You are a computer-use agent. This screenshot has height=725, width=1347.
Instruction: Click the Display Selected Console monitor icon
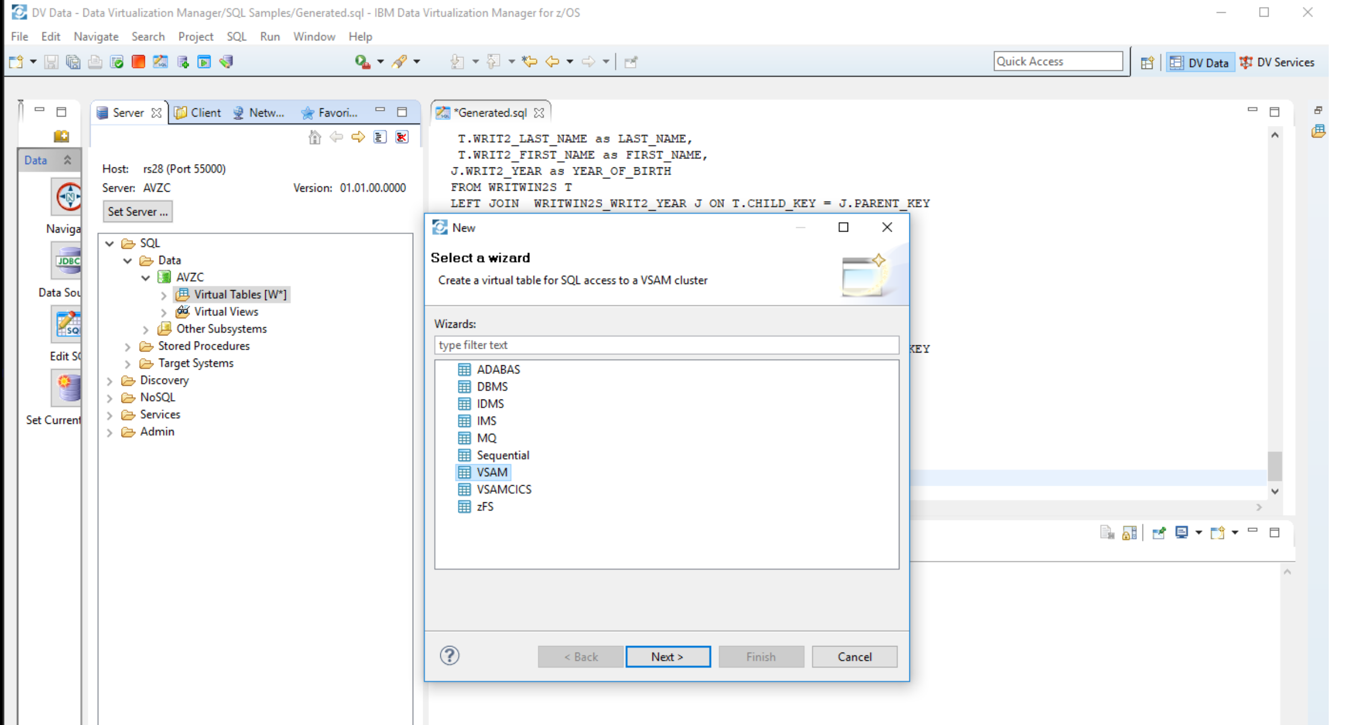point(1182,533)
